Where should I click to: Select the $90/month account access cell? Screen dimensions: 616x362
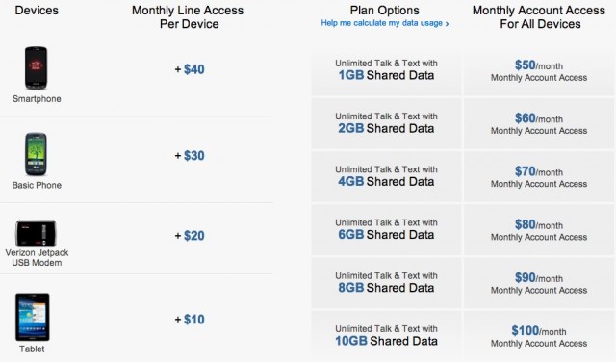[539, 283]
